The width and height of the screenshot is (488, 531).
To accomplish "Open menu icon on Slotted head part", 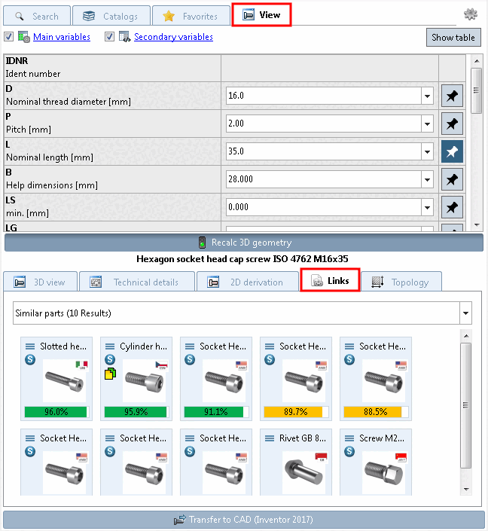I will click(30, 346).
